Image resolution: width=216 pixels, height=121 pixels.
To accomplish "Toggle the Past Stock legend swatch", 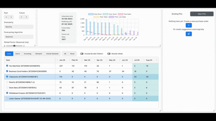I will pyautogui.click(x=91, y=14).
